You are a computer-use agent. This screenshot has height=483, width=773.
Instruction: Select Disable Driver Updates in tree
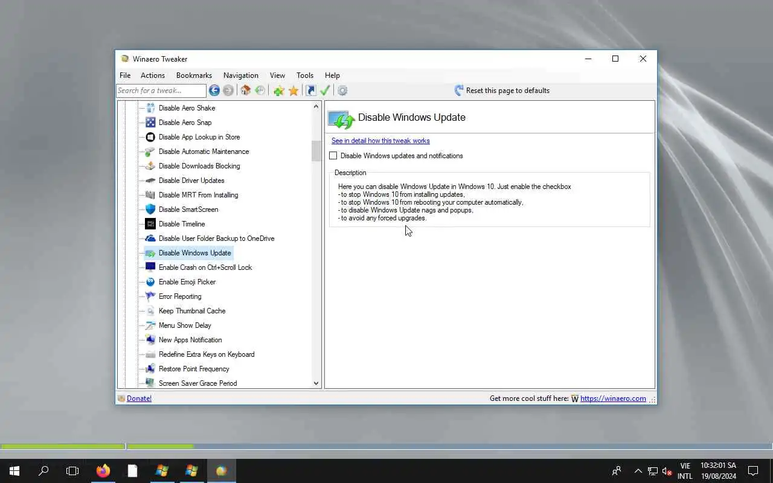[x=191, y=181]
